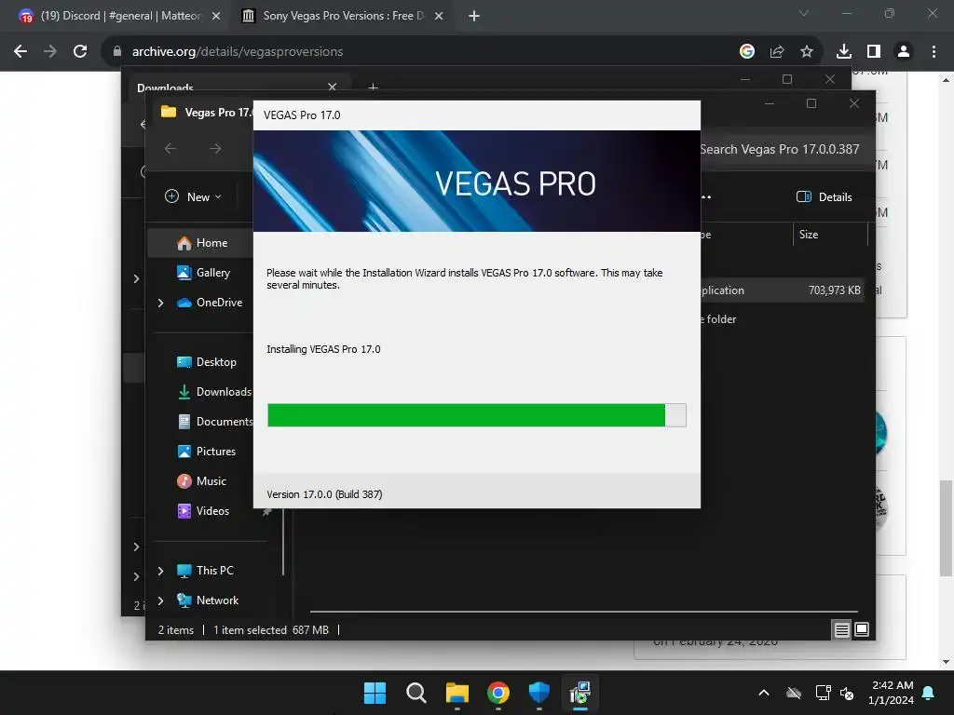Show hidden tray icons chevron
This screenshot has width=954, height=715.
pyautogui.click(x=764, y=693)
